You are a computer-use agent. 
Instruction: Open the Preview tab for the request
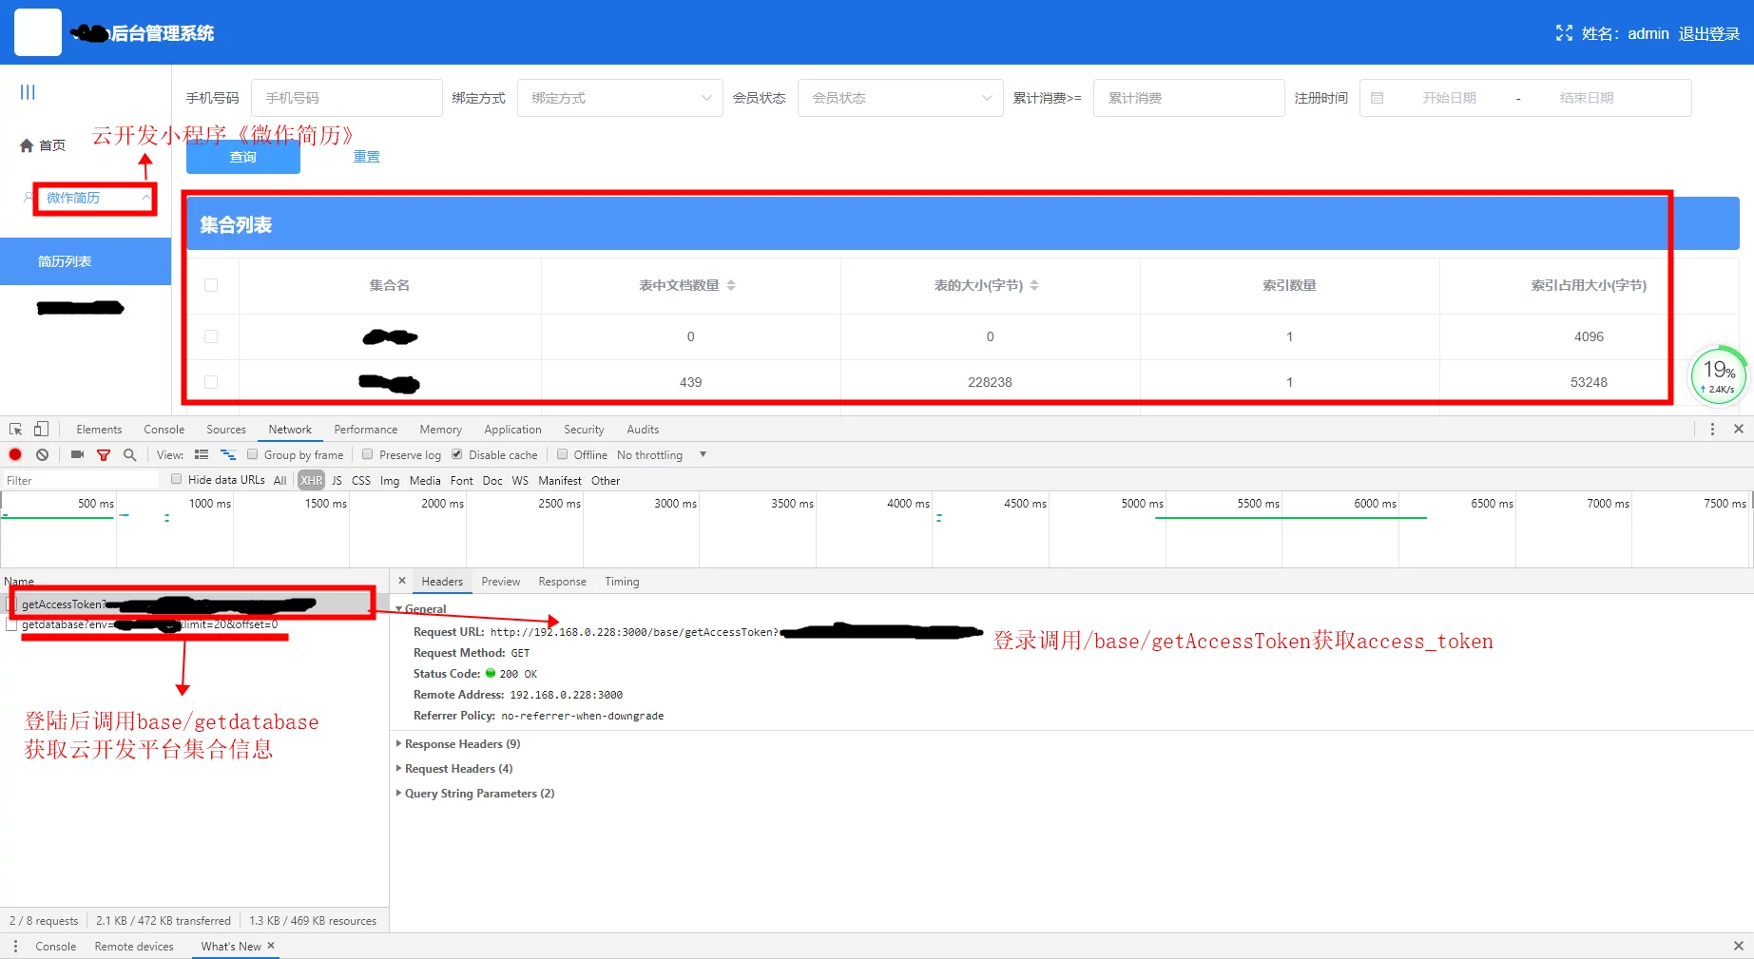pos(501,582)
